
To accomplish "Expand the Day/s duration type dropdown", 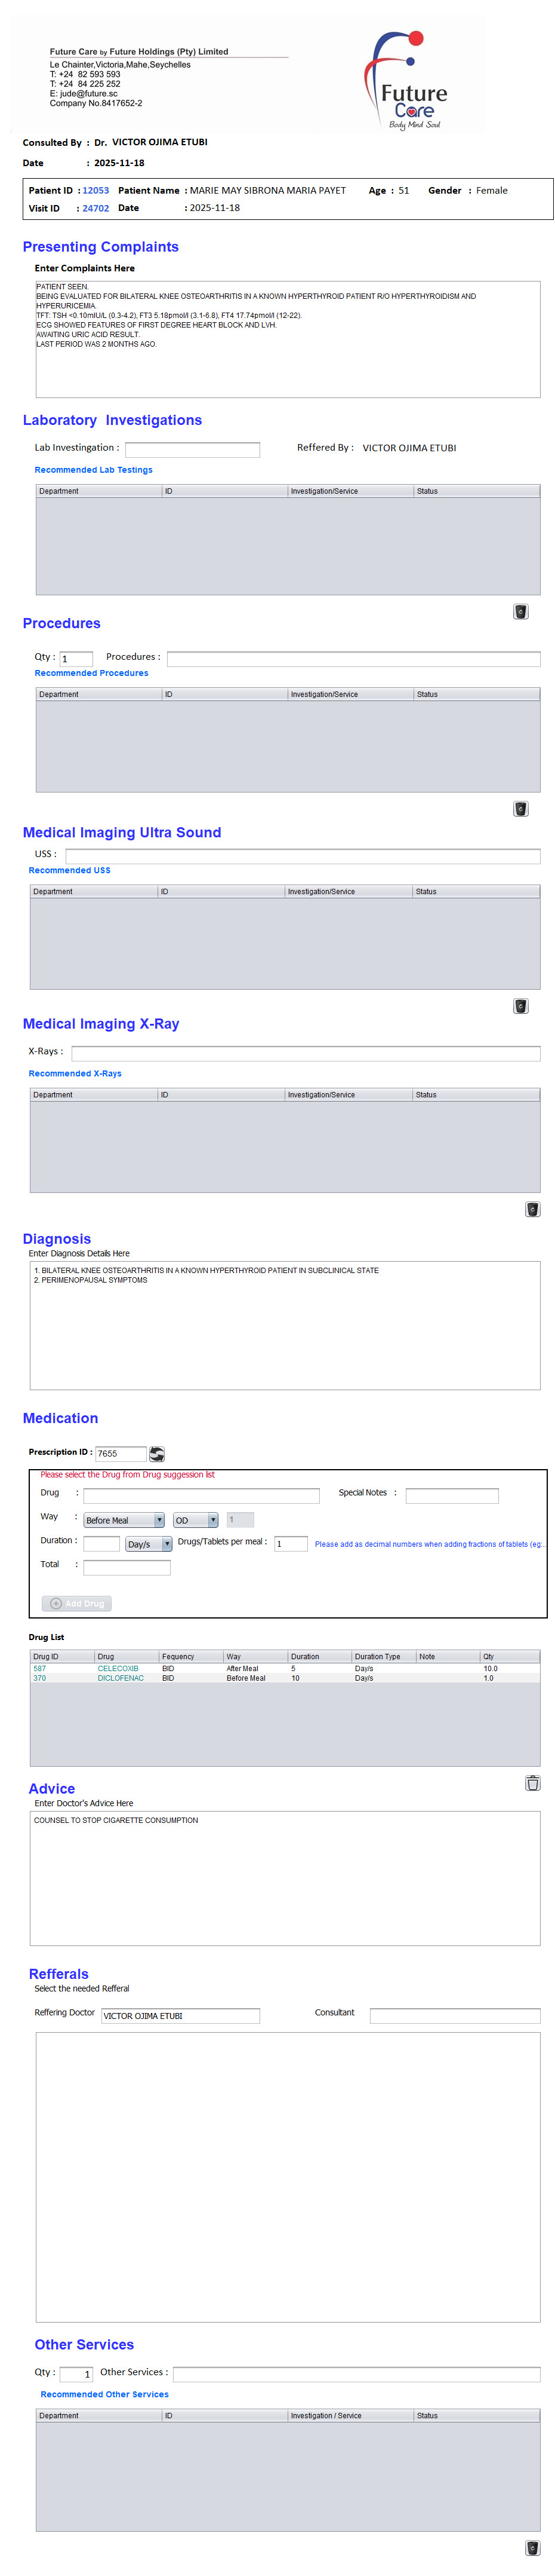I will point(149,1544).
